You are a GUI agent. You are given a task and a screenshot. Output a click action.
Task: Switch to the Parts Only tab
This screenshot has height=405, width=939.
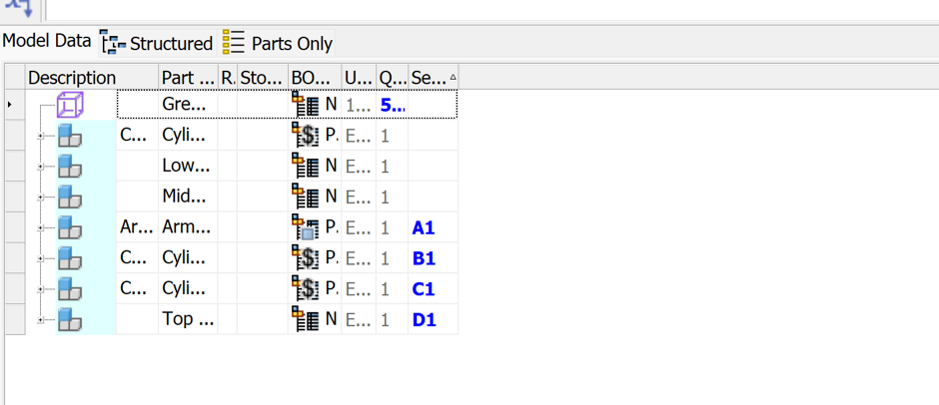(278, 44)
